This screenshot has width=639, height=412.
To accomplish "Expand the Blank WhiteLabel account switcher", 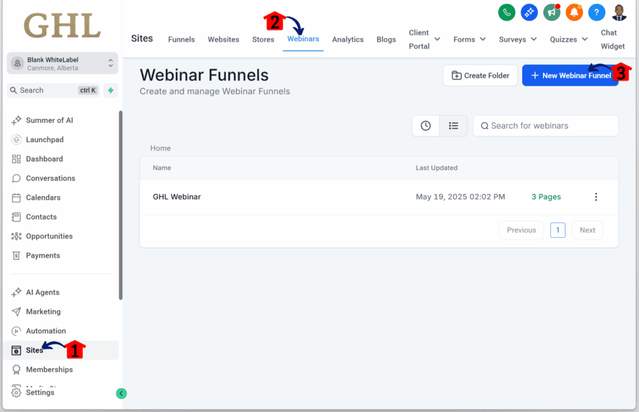I will tap(62, 63).
